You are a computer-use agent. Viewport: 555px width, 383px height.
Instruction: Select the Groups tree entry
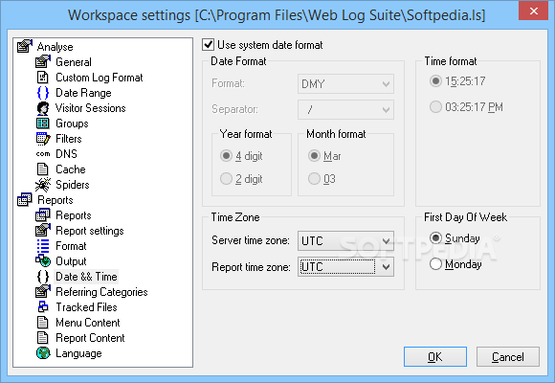pyautogui.click(x=72, y=124)
